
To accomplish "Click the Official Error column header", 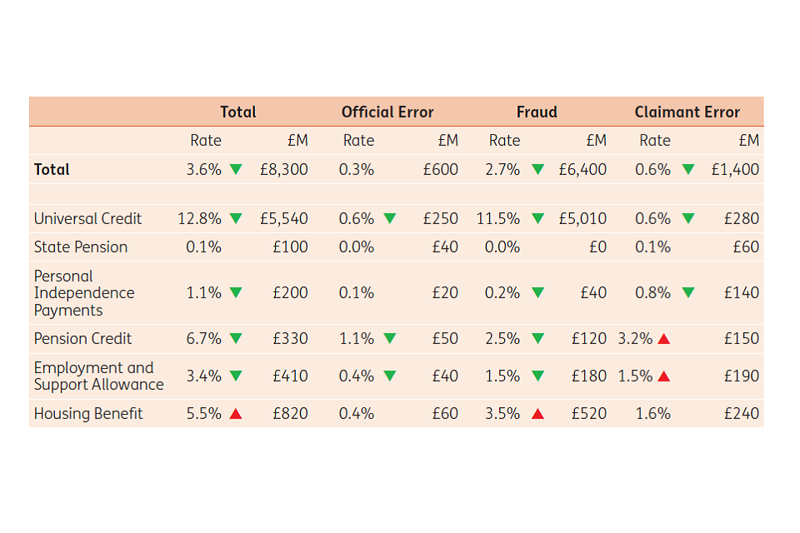I will pyautogui.click(x=387, y=112).
